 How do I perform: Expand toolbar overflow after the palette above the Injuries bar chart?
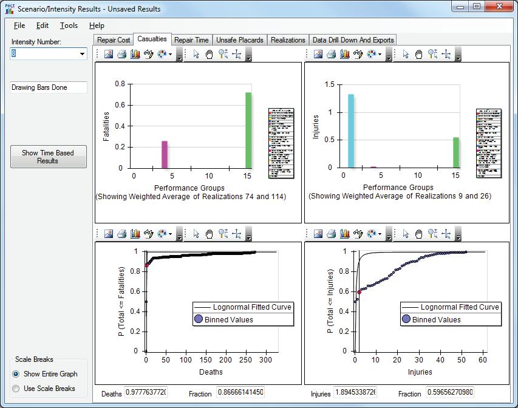[389, 54]
